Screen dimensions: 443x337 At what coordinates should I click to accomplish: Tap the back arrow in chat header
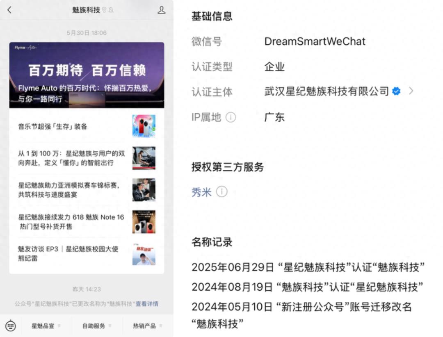9,10
